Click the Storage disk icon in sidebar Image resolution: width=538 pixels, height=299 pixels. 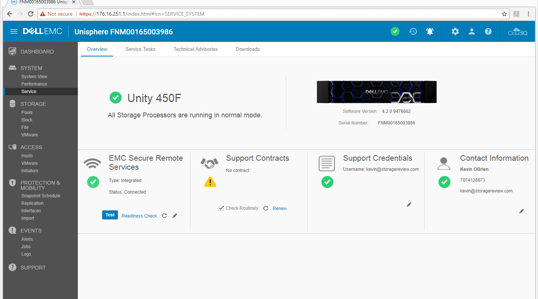coord(12,104)
